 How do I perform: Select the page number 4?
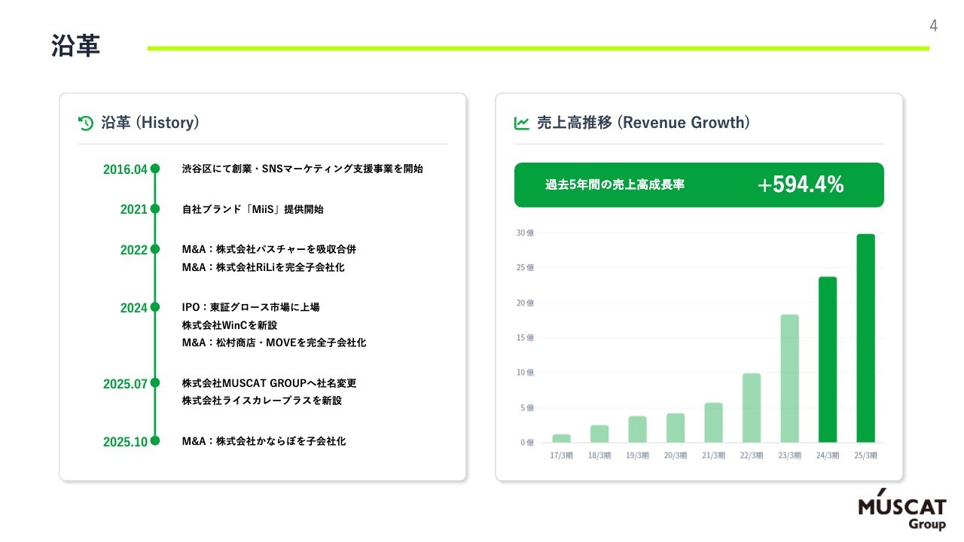(932, 25)
